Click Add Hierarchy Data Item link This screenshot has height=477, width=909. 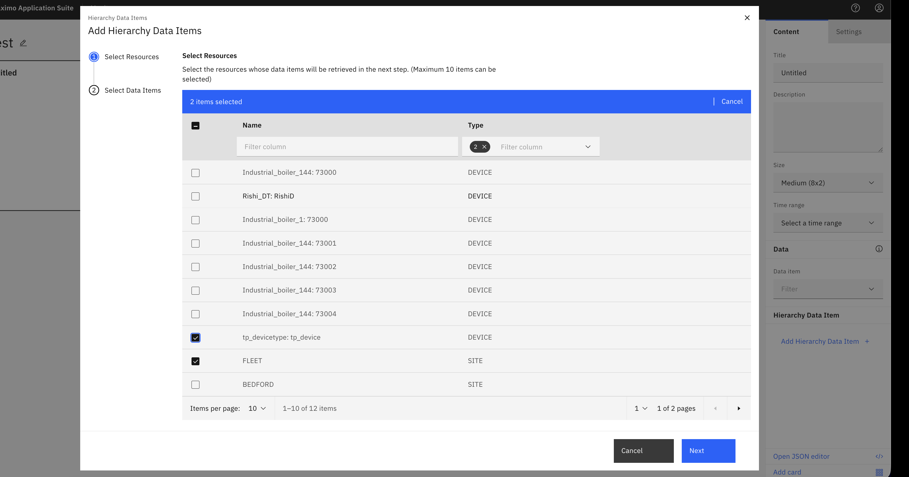coord(820,341)
